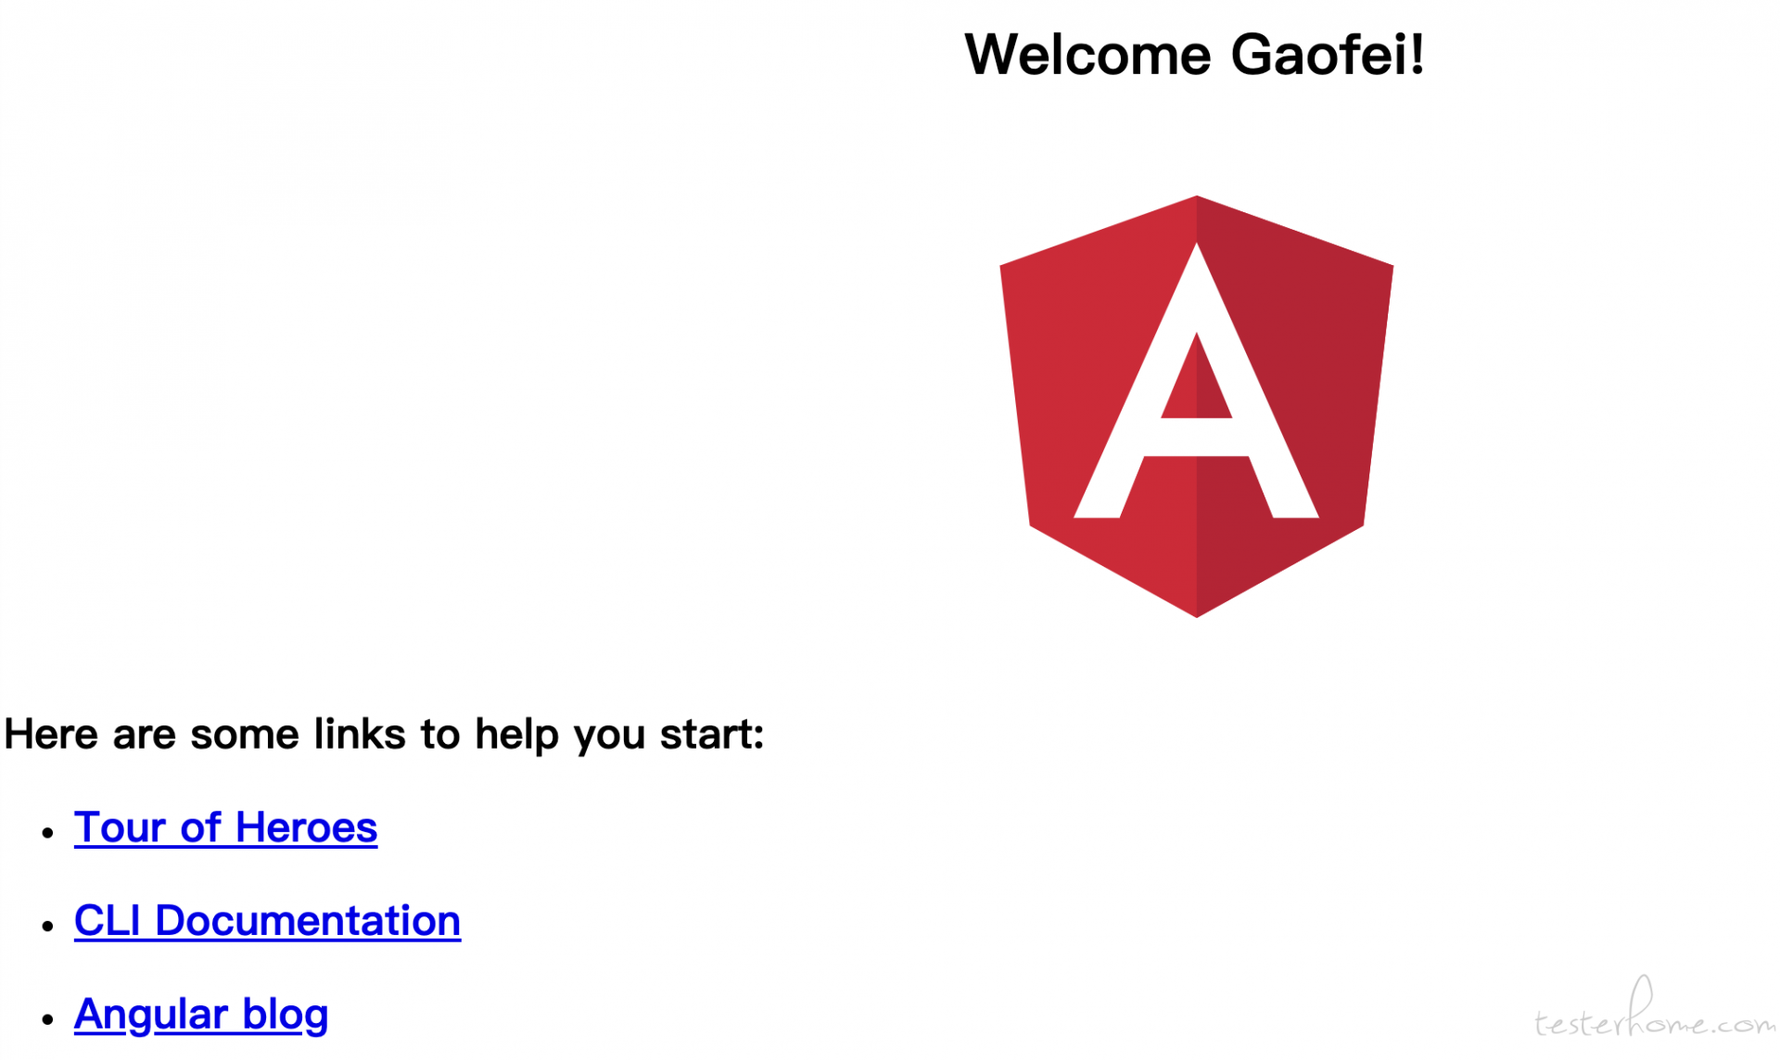Open the Tour of Heroes link

pyautogui.click(x=225, y=827)
